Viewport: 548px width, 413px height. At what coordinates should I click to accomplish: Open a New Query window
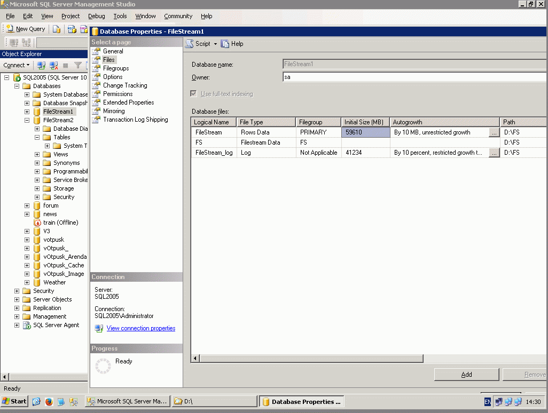(x=26, y=29)
